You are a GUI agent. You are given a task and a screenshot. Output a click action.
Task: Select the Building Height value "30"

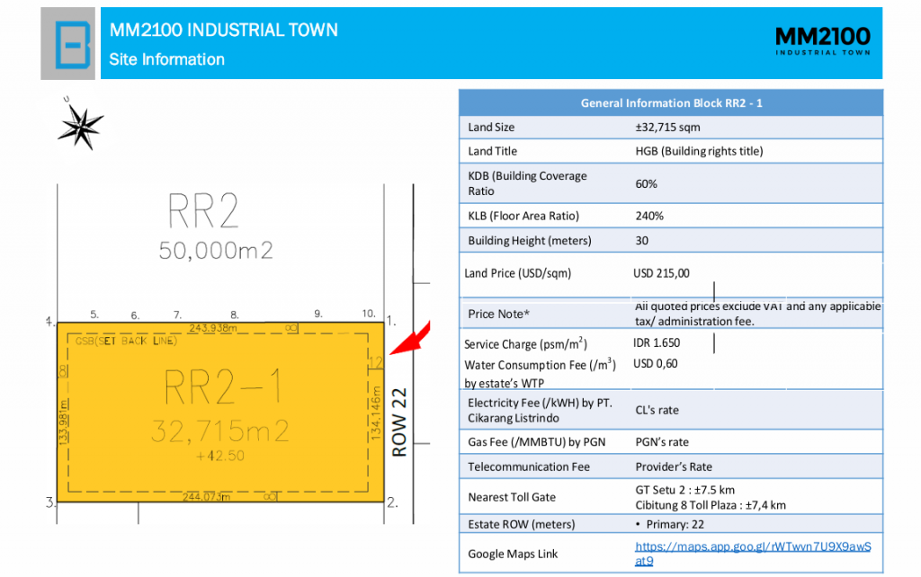click(641, 241)
